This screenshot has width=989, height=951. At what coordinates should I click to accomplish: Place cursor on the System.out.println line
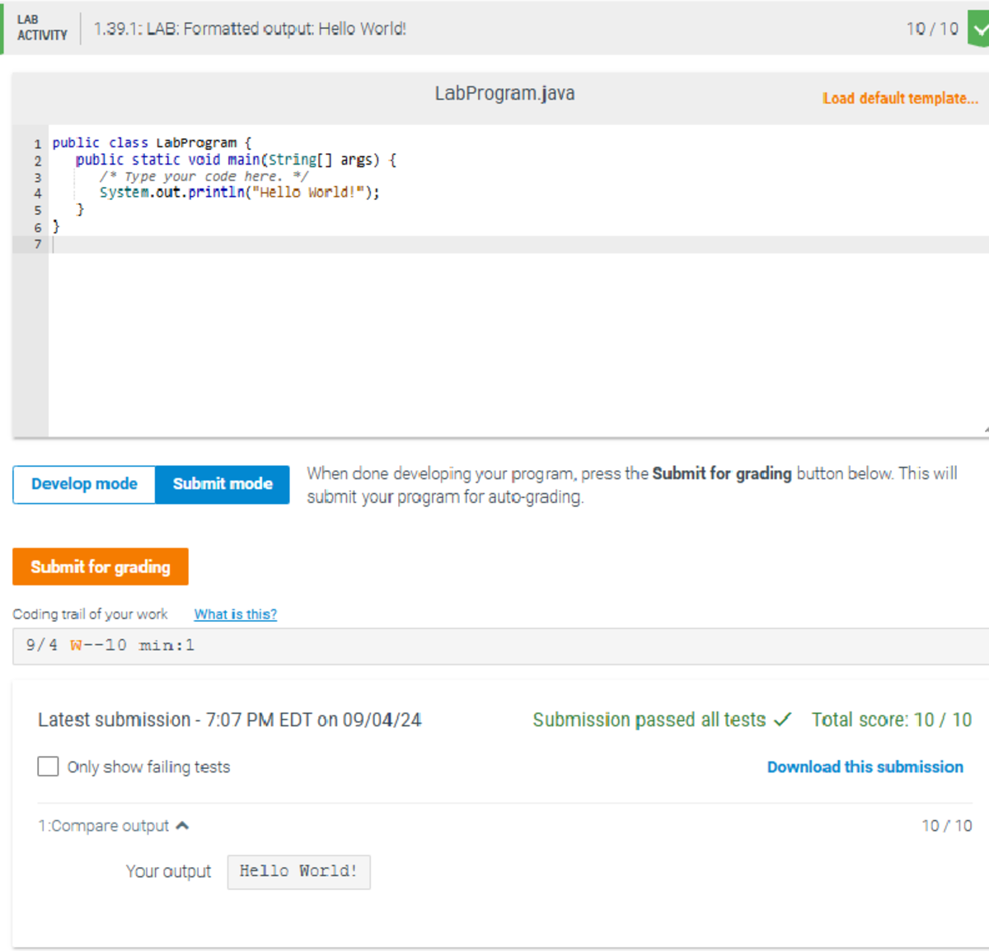[239, 193]
